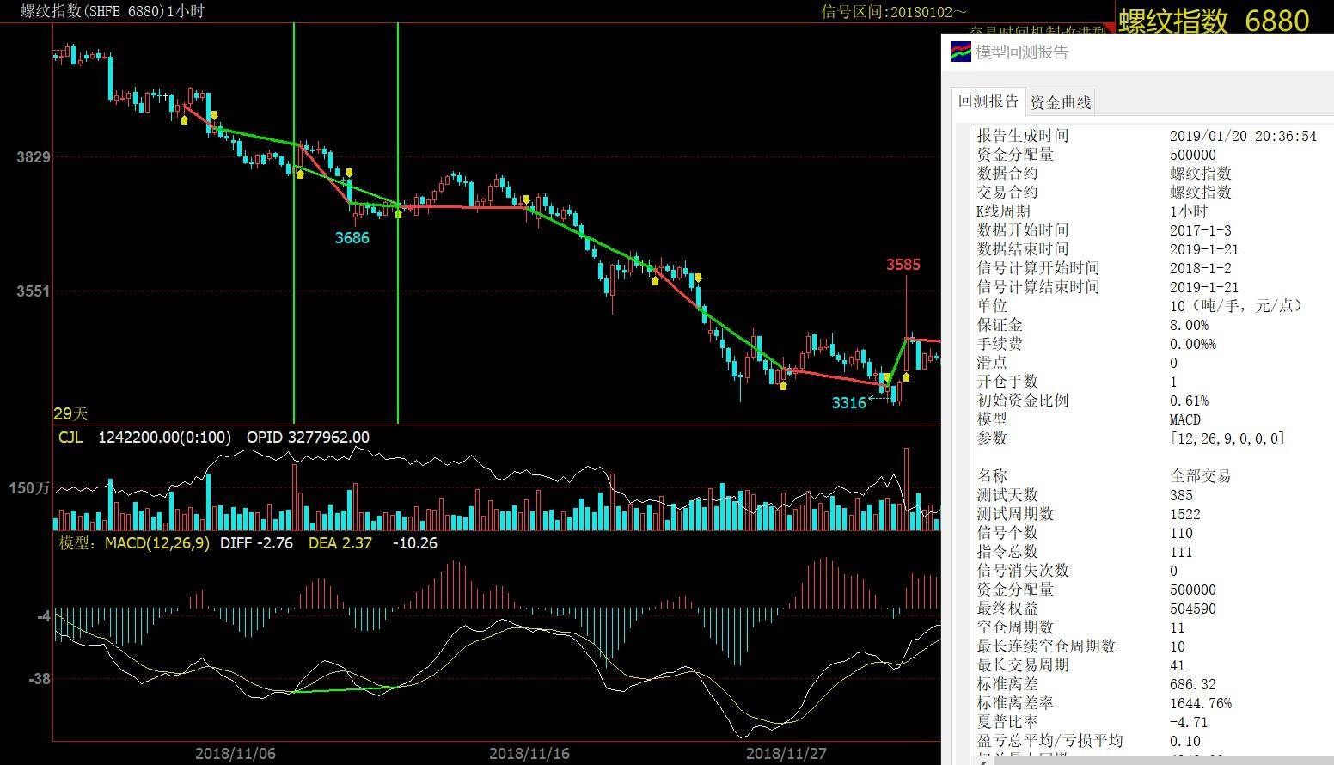Click the 2018/11/16 date axis label

coord(529,754)
